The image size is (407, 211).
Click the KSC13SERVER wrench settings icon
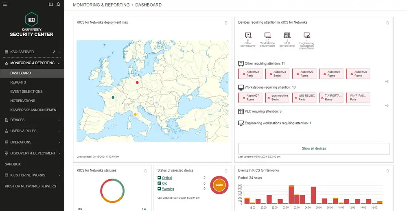[54, 52]
